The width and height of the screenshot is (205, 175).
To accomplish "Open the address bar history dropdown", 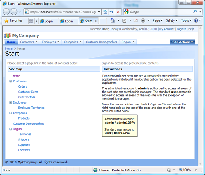I will (99, 12).
